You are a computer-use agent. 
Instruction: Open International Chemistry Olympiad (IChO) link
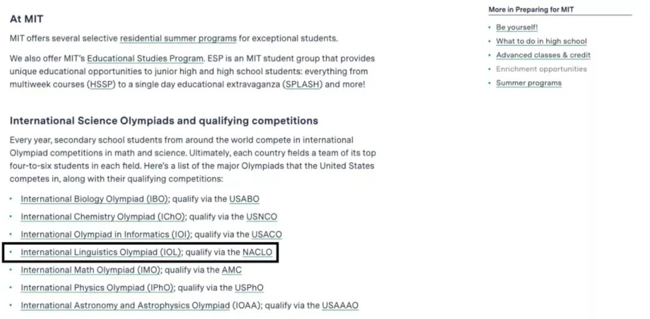(x=104, y=217)
